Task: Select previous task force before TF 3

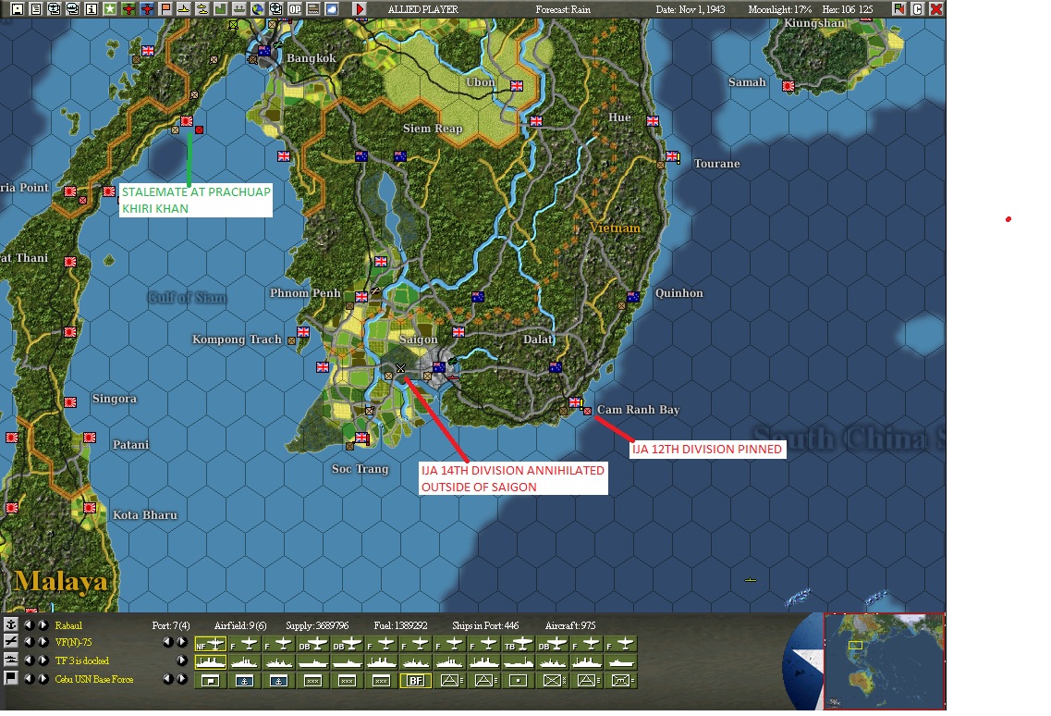Action: click(x=29, y=660)
